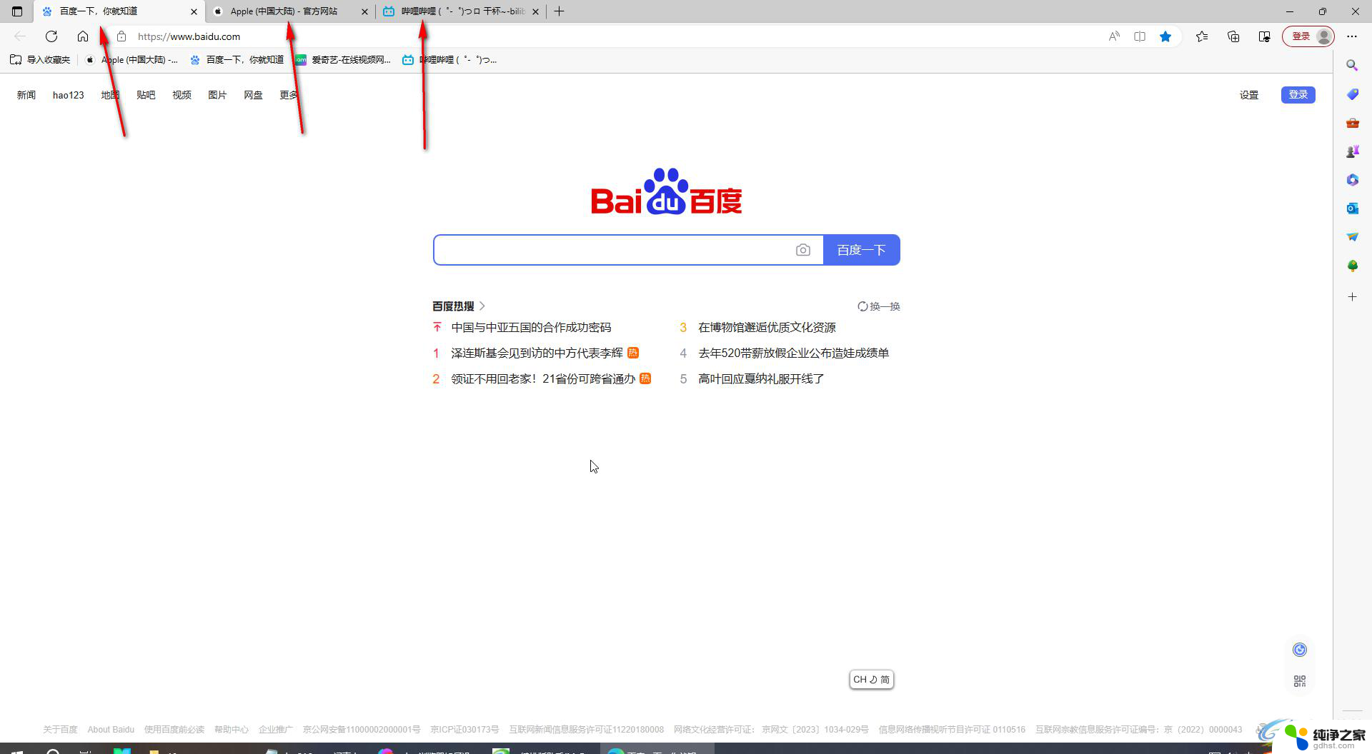The image size is (1372, 754).
Task: Open the 视频 navigation link
Action: tap(182, 95)
